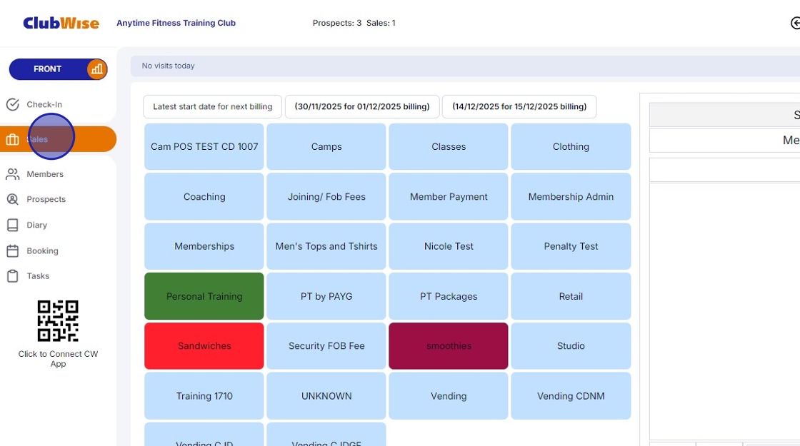This screenshot has height=446, width=800.
Task: Click the empty field in right panel
Action: pos(724,170)
